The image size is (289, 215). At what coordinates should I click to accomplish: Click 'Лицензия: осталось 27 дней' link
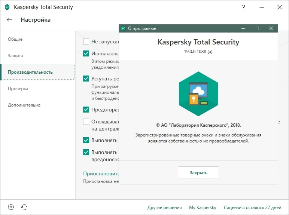point(252,208)
